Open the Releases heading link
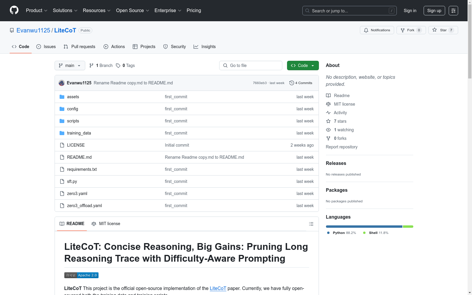This screenshot has height=295, width=472. coord(336,163)
